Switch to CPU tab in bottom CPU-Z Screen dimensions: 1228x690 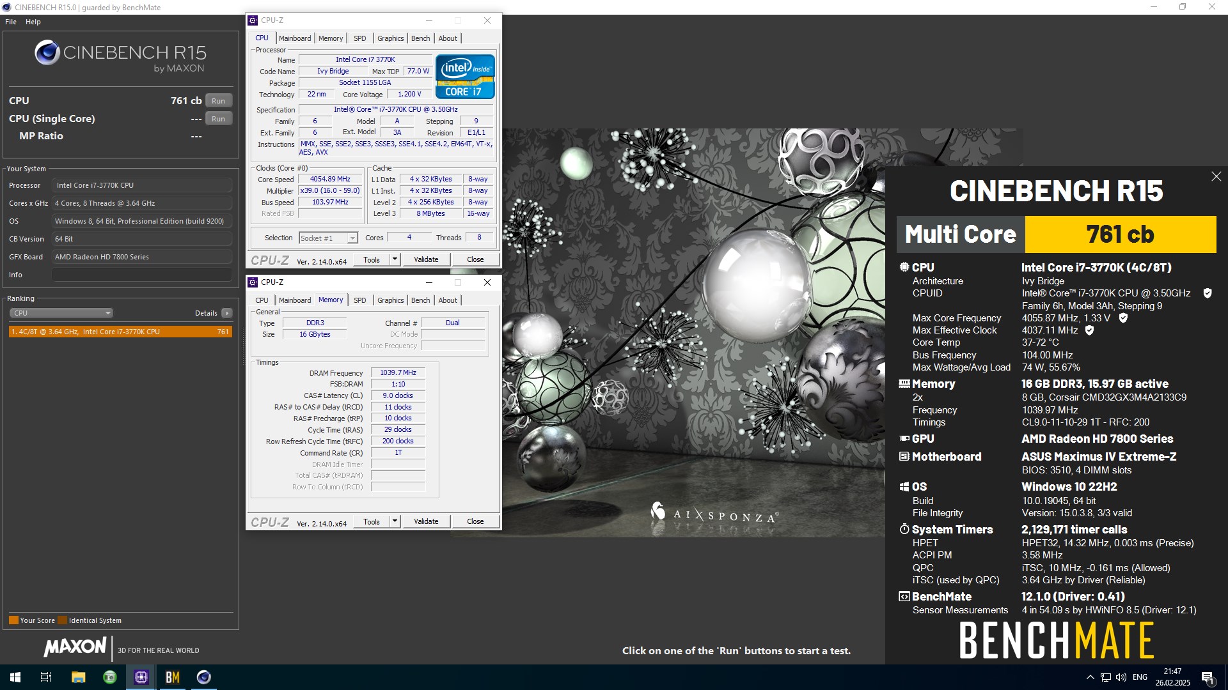click(x=262, y=300)
